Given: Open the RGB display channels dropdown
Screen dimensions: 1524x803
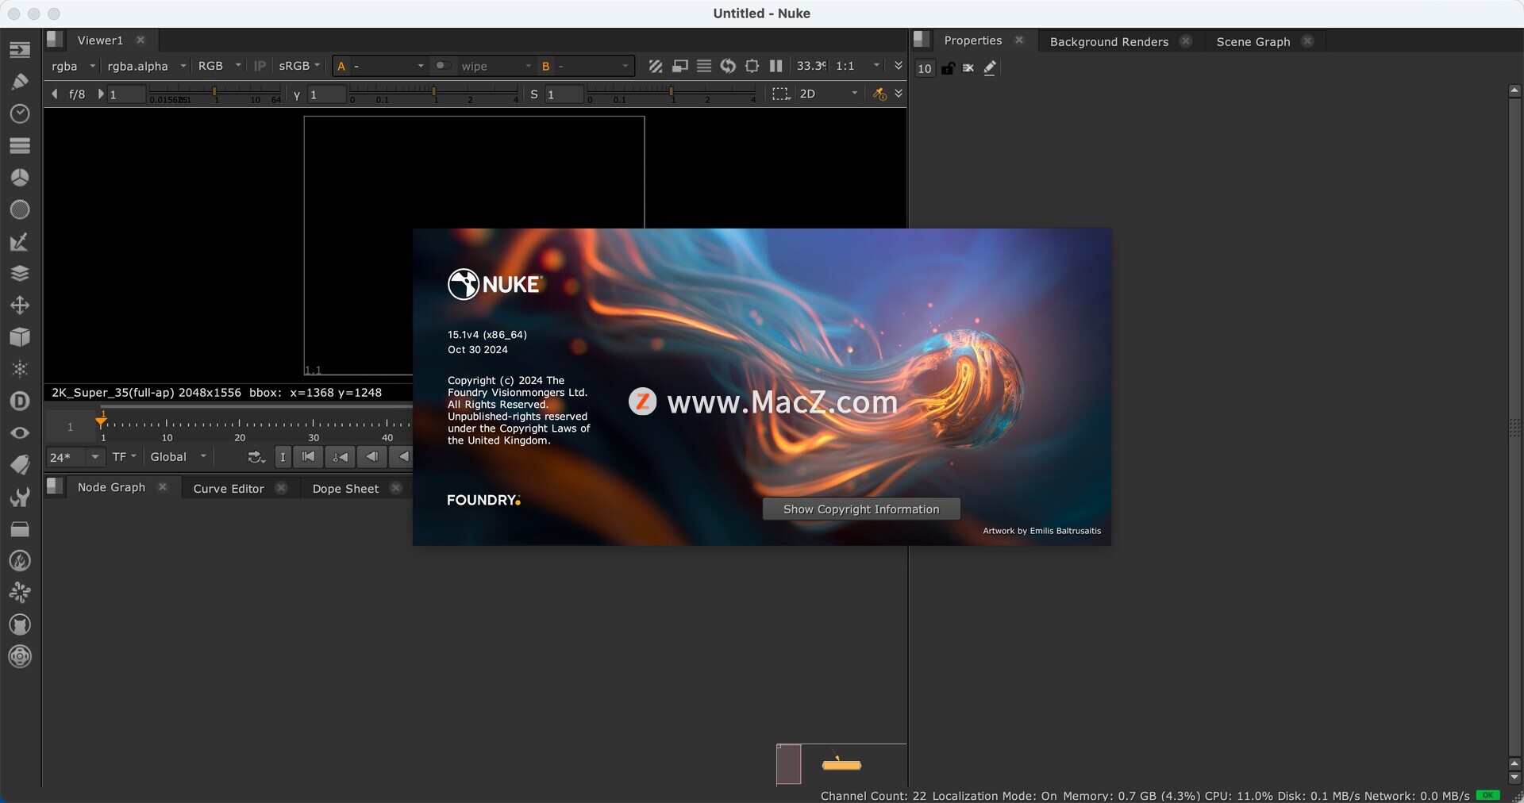Looking at the screenshot, I should [219, 67].
